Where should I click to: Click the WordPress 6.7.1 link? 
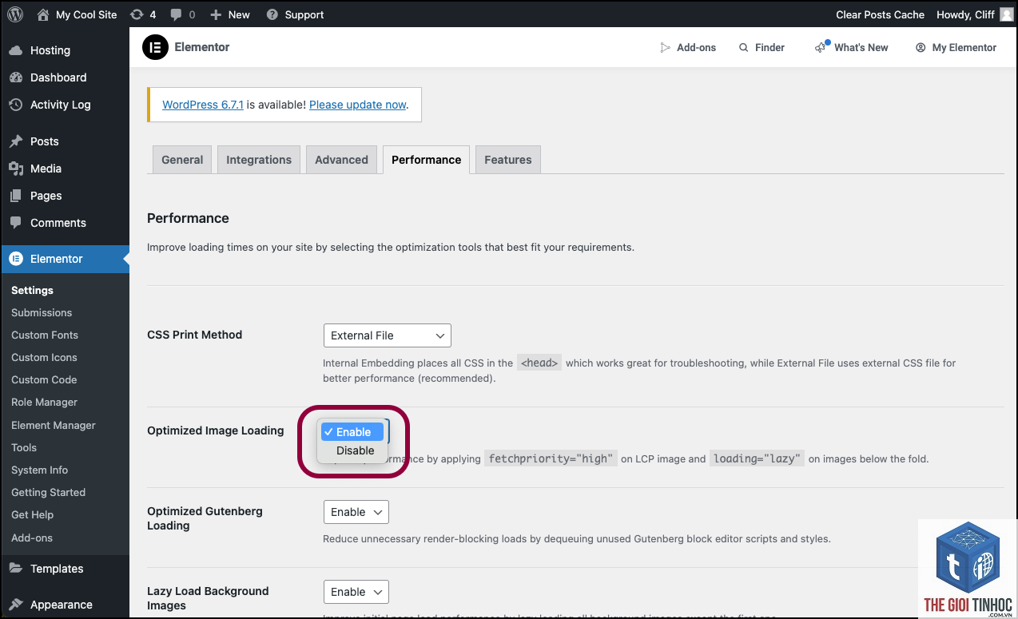click(203, 105)
